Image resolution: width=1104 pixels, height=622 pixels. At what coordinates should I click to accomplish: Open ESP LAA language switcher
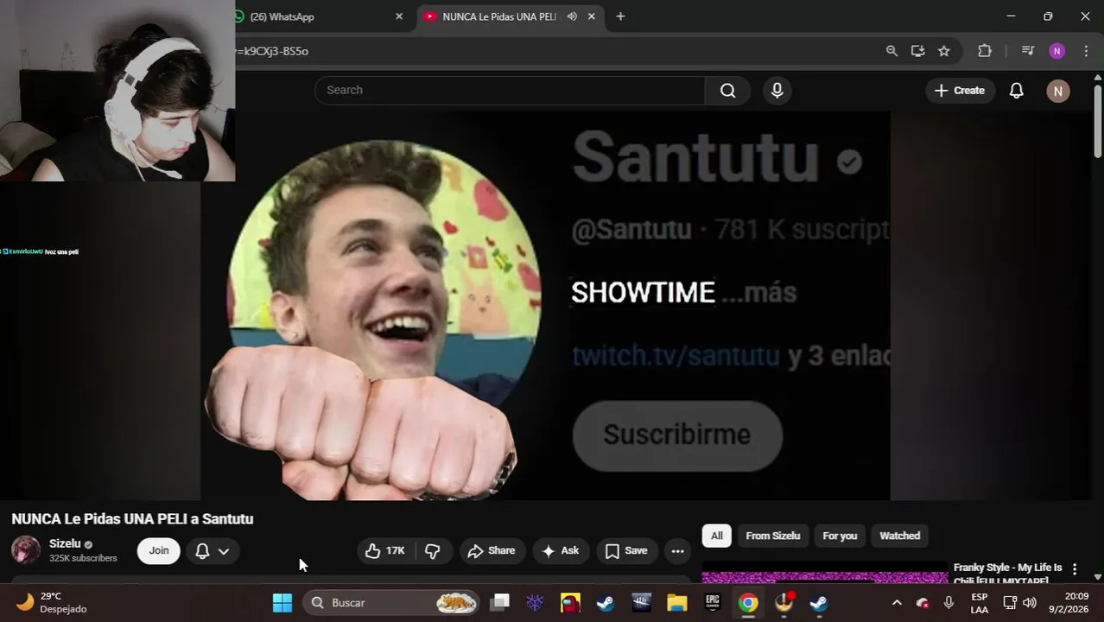pyautogui.click(x=980, y=603)
